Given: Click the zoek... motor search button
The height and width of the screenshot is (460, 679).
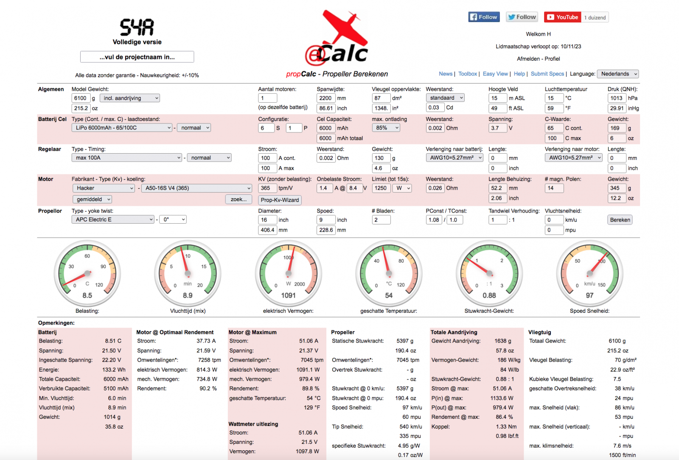Looking at the screenshot, I should click(238, 199).
